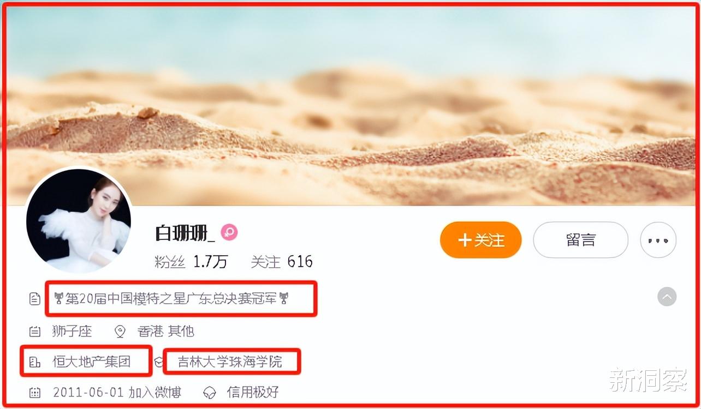Click the location pin icon before 香港
This screenshot has width=701, height=409.
(120, 331)
